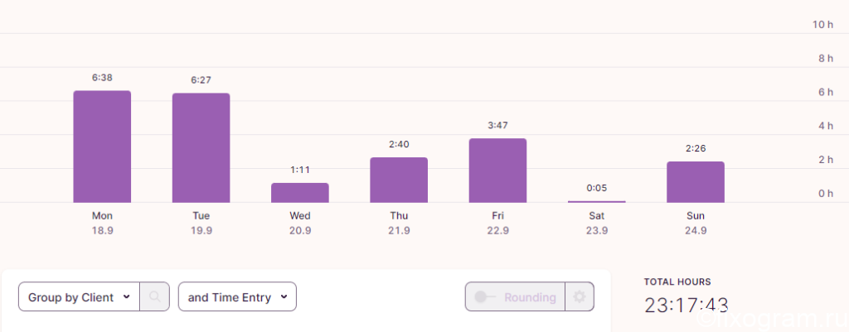Click the Wed 20.9 axis label
Viewport: 849px width, 332px height.
(300, 224)
